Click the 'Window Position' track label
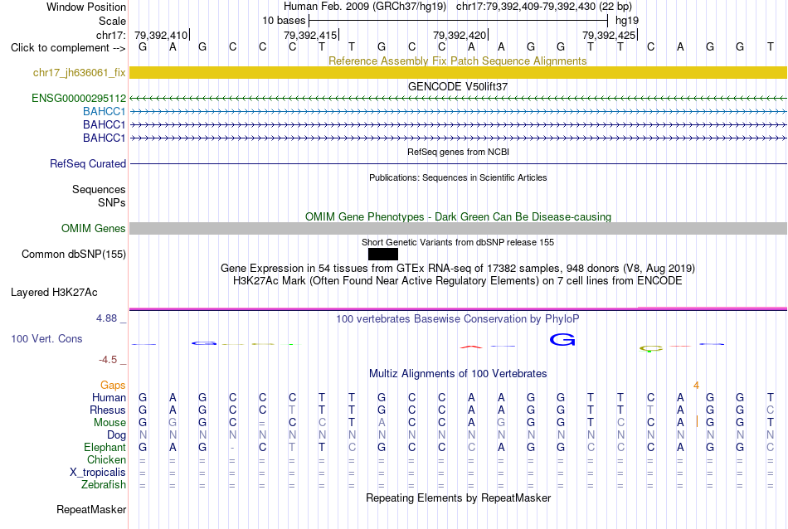 [86, 7]
